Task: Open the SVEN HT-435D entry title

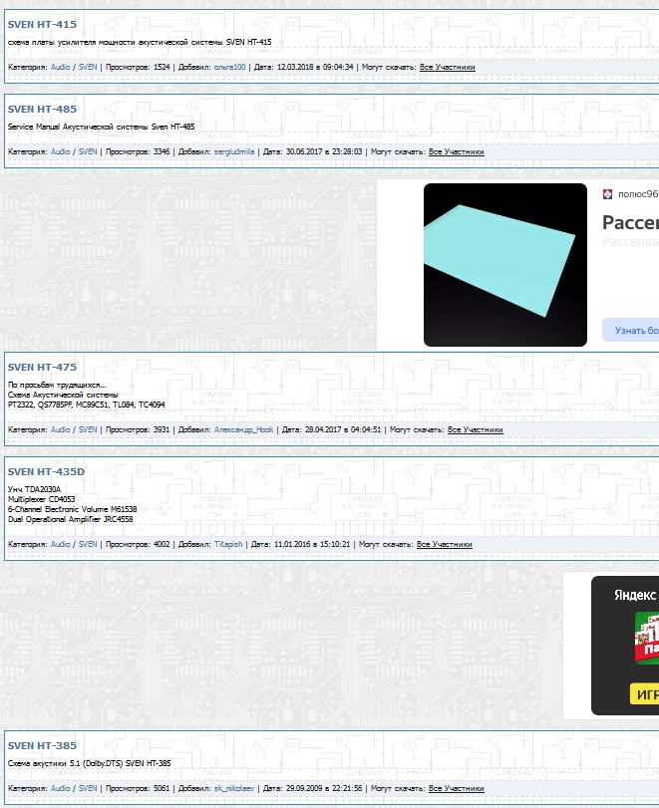Action: tap(46, 471)
